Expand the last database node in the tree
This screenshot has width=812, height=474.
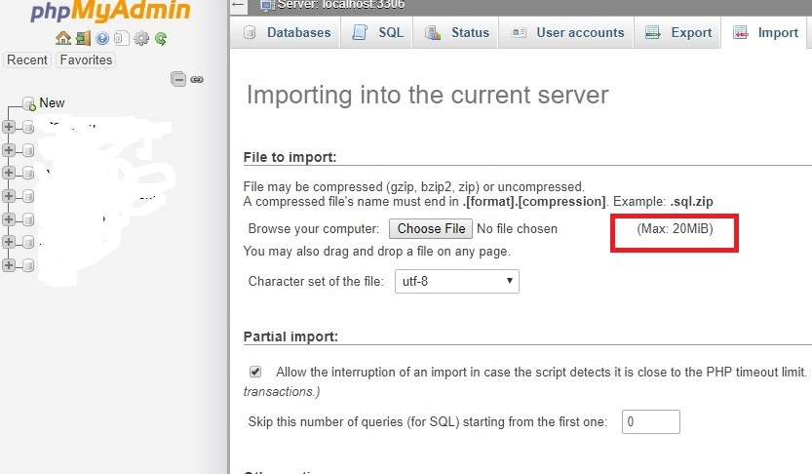pos(8,265)
